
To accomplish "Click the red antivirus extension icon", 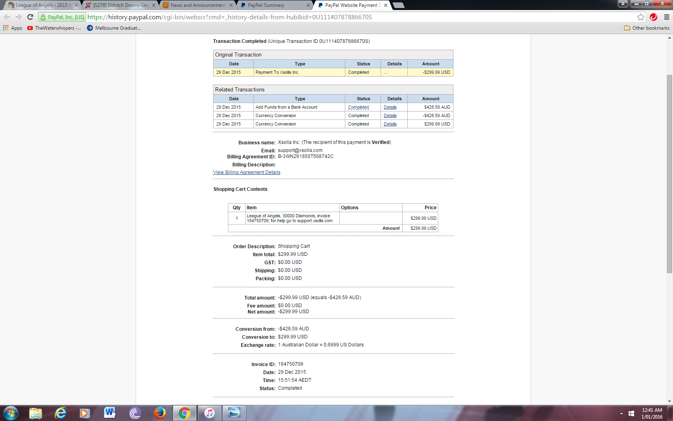I will (x=653, y=17).
